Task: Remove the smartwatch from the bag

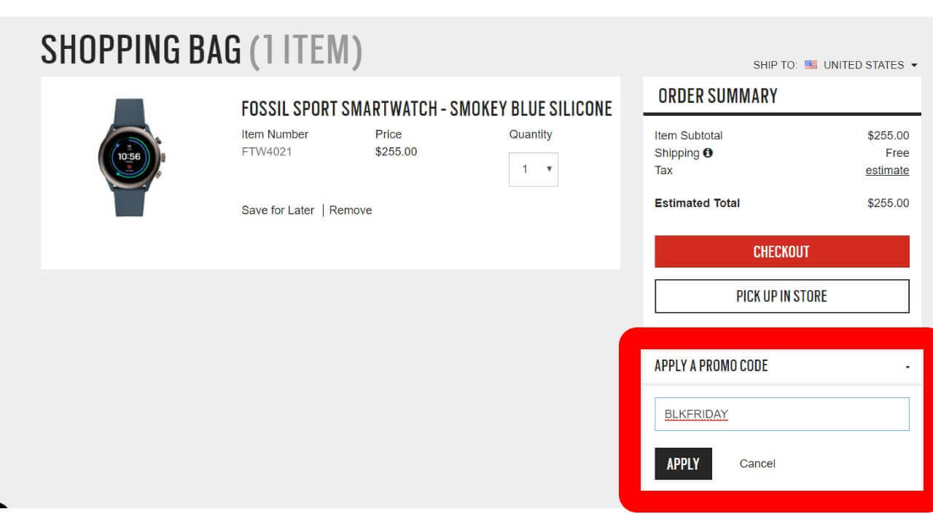Action: click(351, 210)
